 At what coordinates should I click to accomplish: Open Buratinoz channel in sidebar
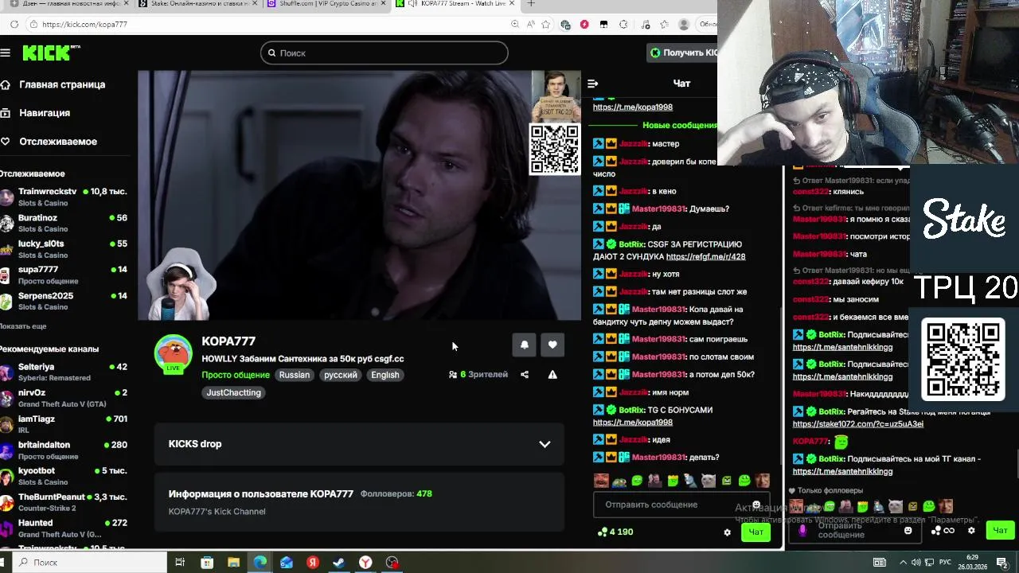64,223
